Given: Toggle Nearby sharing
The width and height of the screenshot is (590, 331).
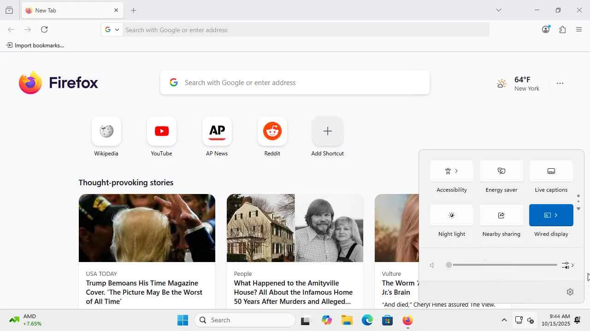Looking at the screenshot, I should click(501, 215).
